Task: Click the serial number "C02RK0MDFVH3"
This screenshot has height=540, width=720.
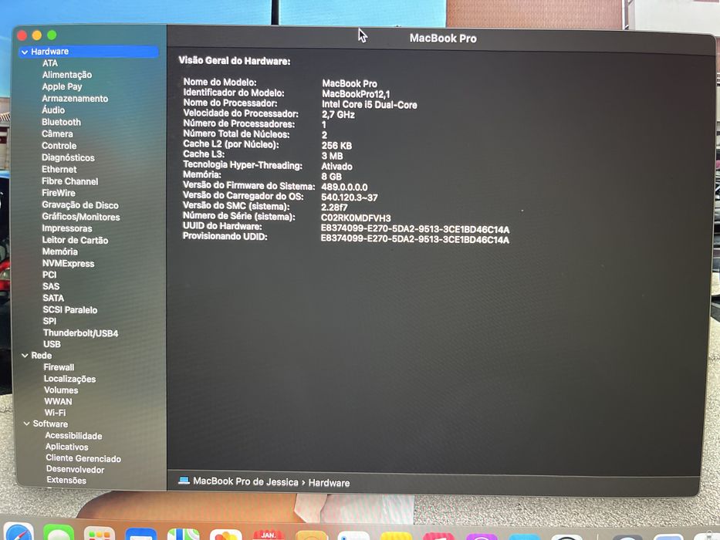Action: tap(356, 218)
